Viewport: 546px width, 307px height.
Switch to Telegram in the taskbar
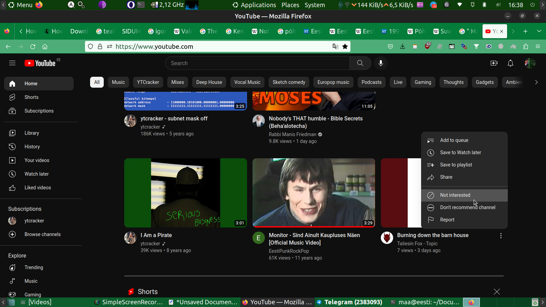click(350, 302)
